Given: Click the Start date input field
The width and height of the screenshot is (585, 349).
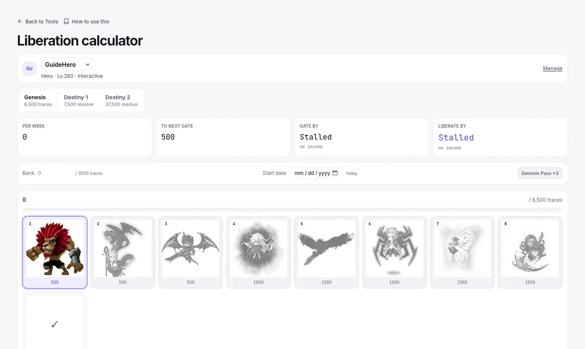Looking at the screenshot, I should (x=316, y=173).
